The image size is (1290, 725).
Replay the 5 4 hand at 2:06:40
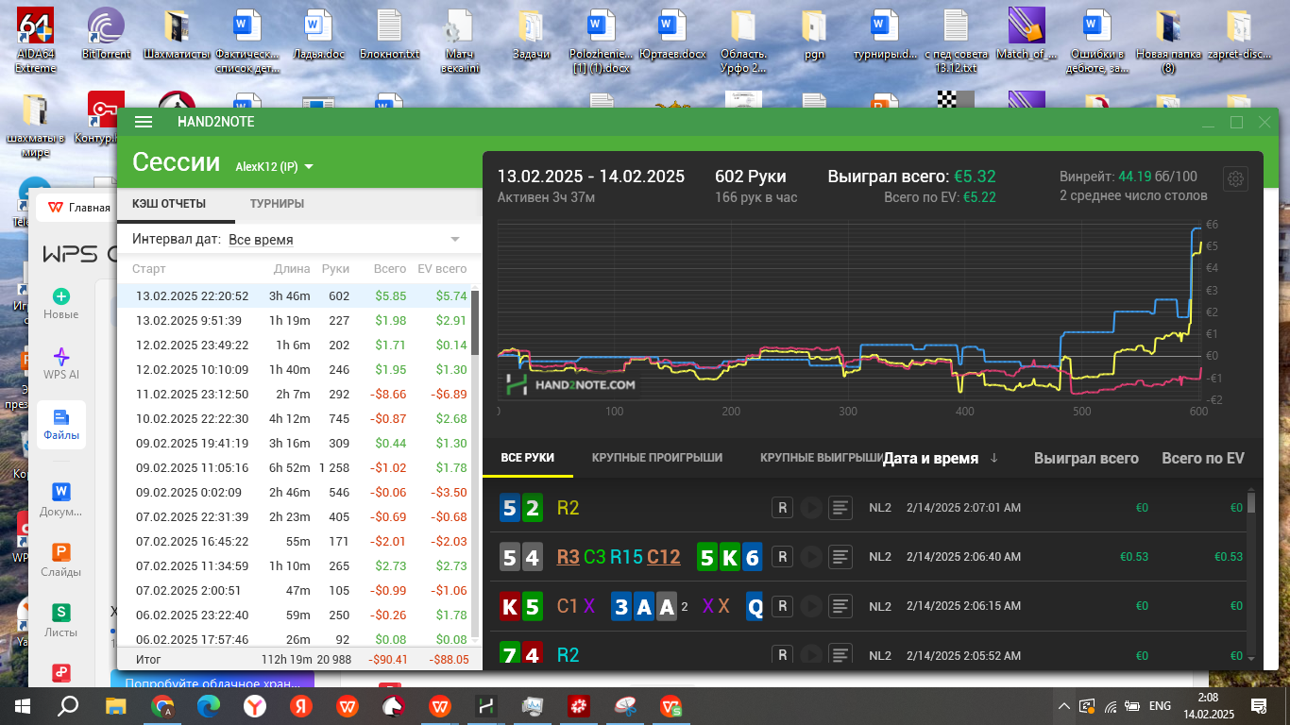point(810,557)
